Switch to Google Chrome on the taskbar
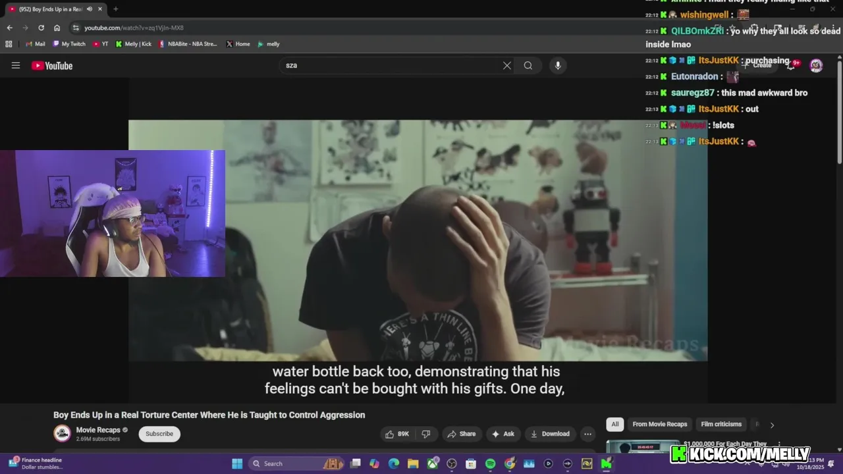843x474 pixels. pyautogui.click(x=510, y=463)
